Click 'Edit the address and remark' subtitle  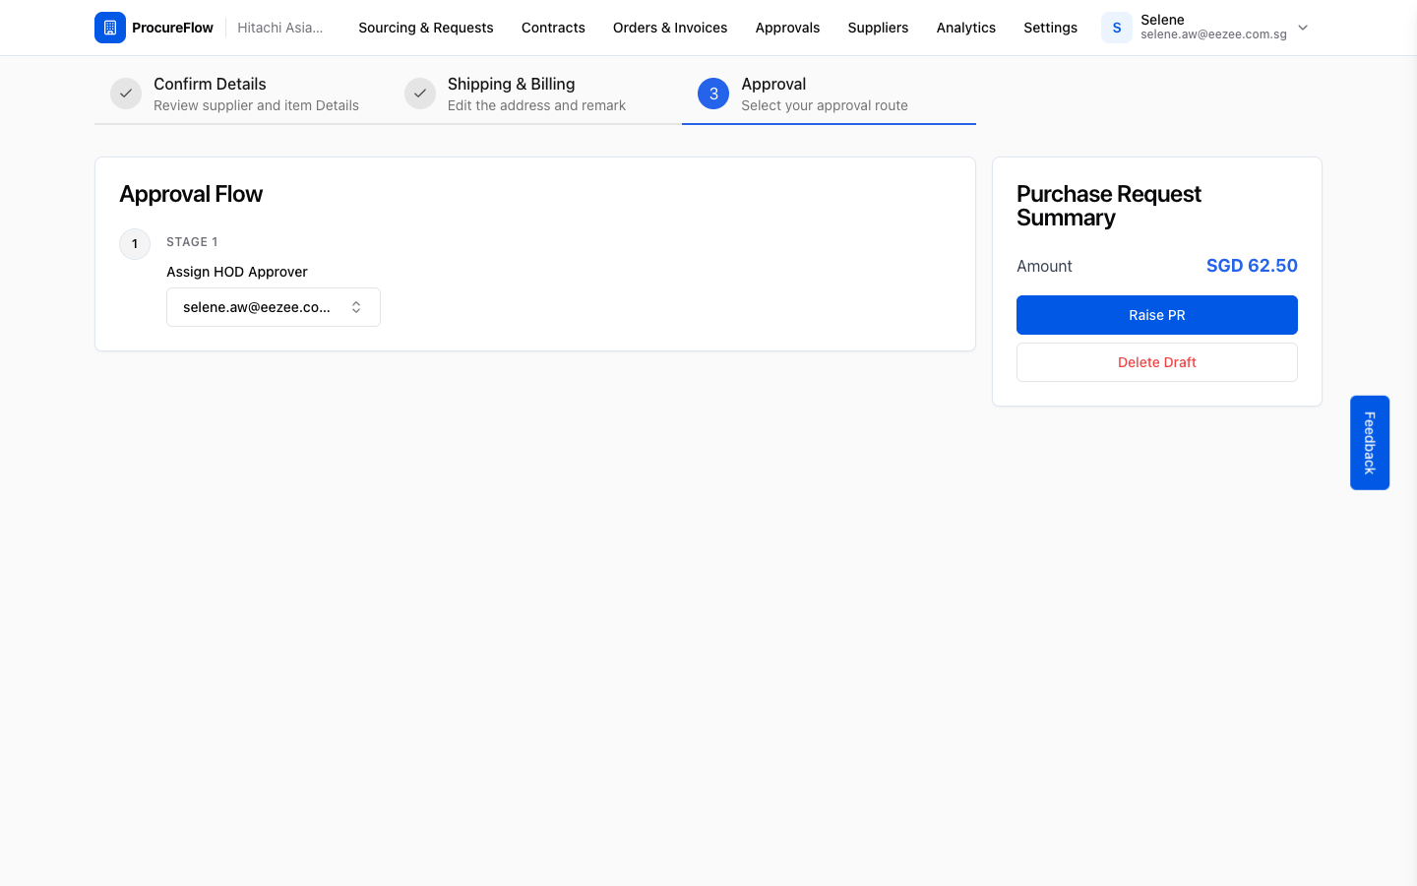(x=536, y=105)
